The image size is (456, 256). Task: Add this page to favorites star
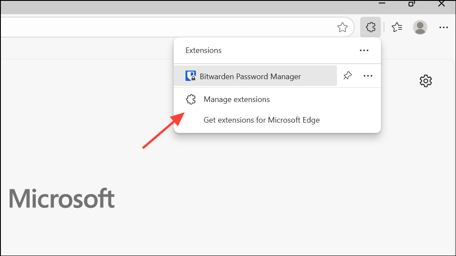tap(342, 28)
